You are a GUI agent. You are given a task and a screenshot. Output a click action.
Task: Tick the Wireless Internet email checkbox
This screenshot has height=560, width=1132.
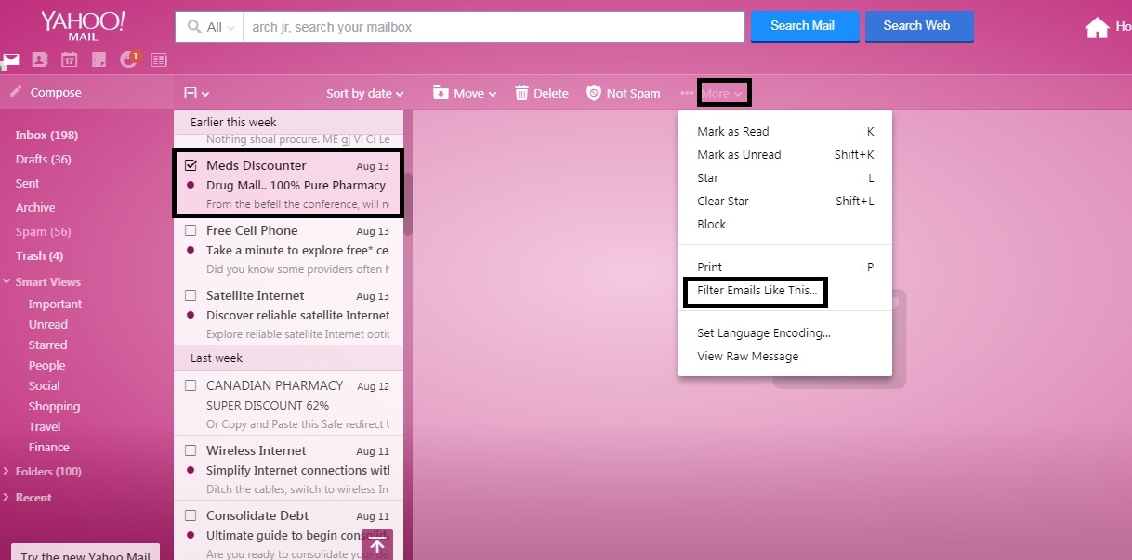191,450
